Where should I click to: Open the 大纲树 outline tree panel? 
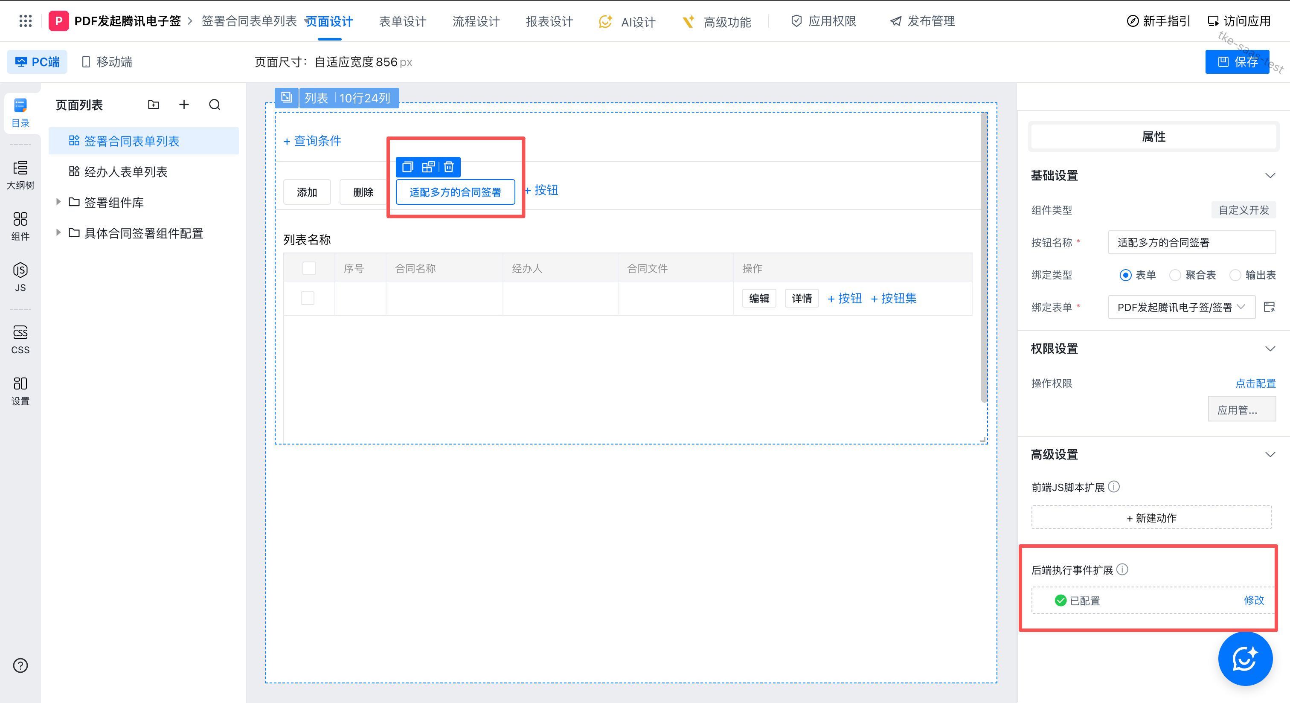[x=20, y=175]
